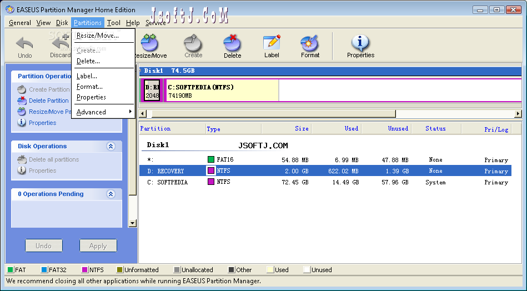Screen dimensions: 527x291
Task: Click the 'Disk1' group row in list
Action: pyautogui.click(x=158, y=145)
